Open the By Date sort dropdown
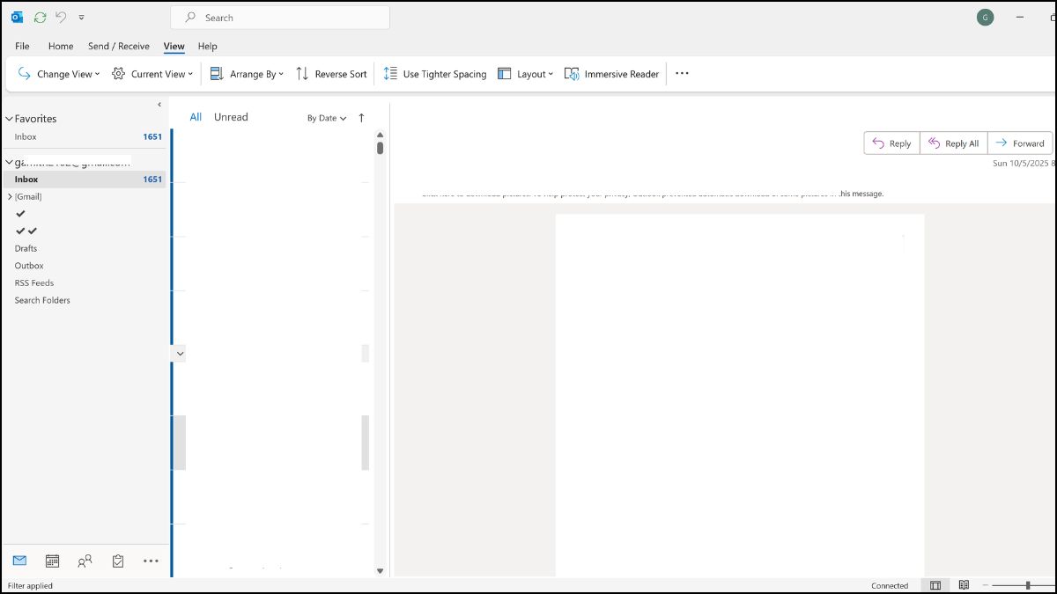Image resolution: width=1057 pixels, height=594 pixels. pyautogui.click(x=327, y=118)
